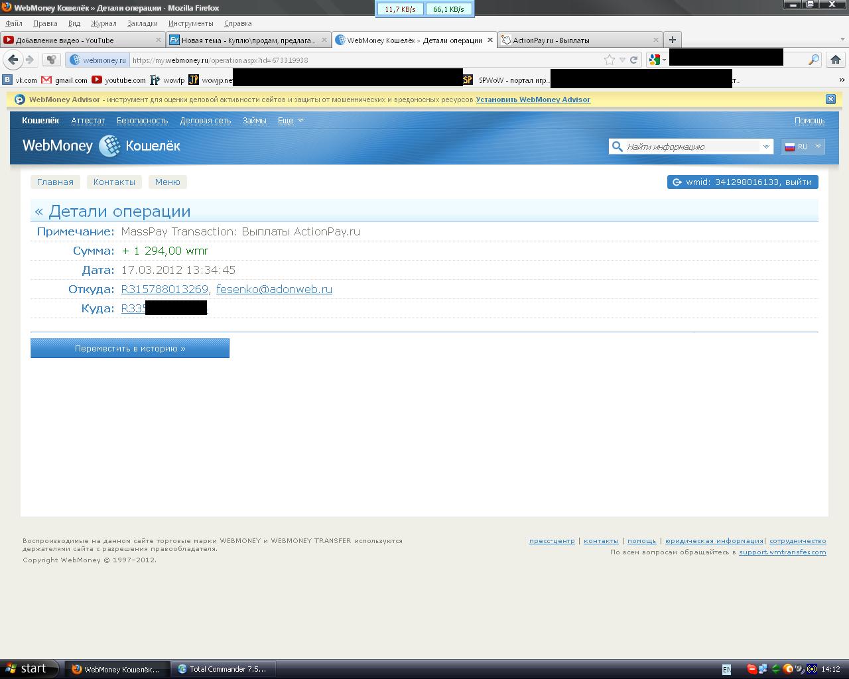Click the Firefox WebMoney Кошелёк taskbar button
The image size is (849, 679).
click(x=117, y=669)
